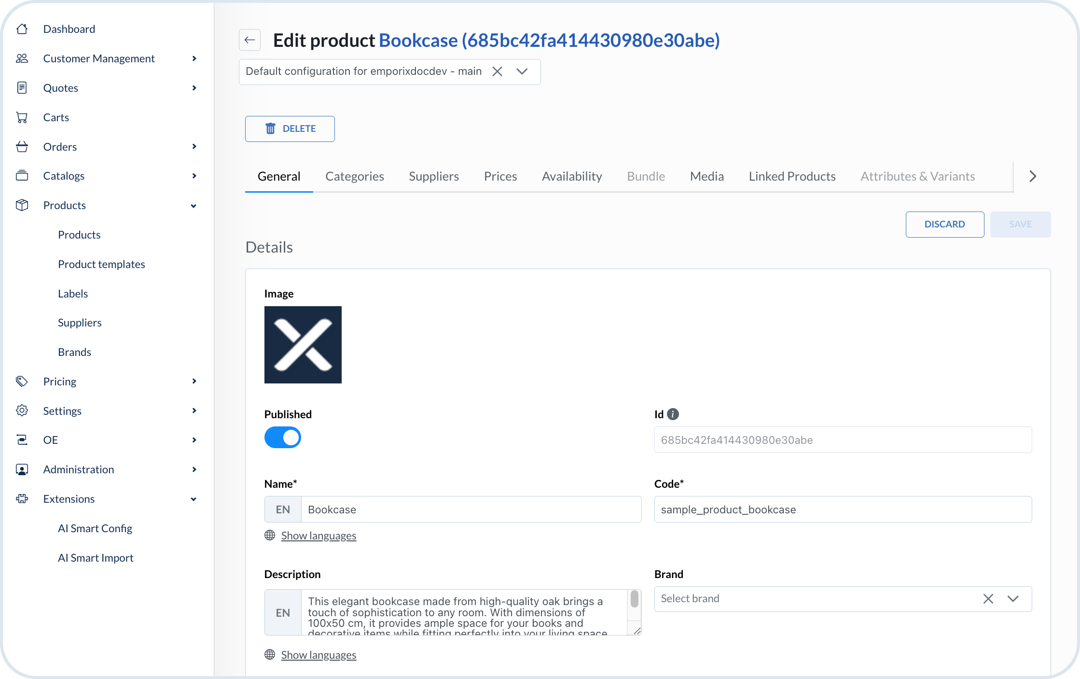Show languages for the product name
Viewport: 1080px width, 679px height.
318,535
